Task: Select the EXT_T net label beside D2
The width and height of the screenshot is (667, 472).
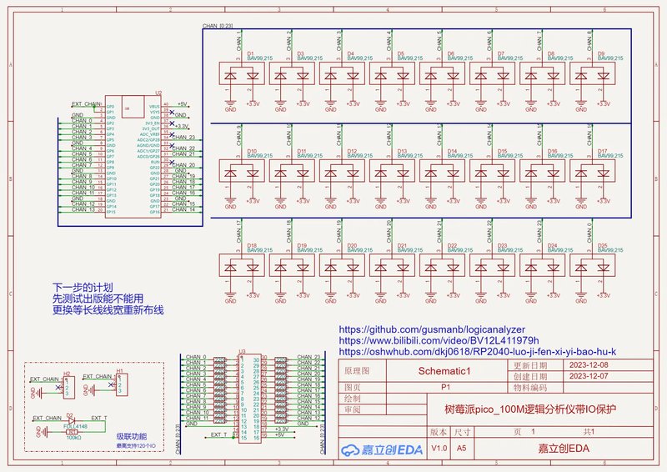Action: point(98,418)
